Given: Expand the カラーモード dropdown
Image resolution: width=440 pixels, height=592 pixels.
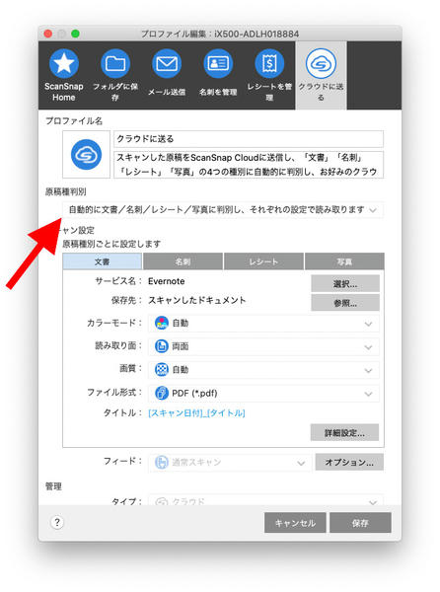Looking at the screenshot, I should coord(263,324).
